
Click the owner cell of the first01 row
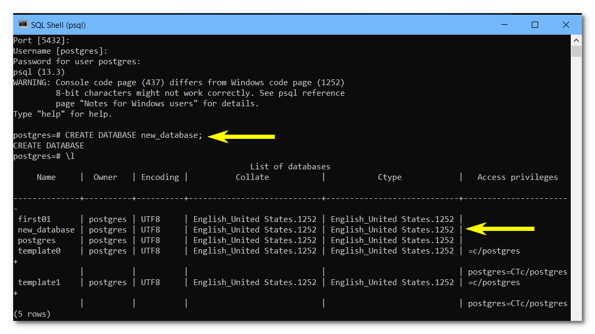pos(108,219)
